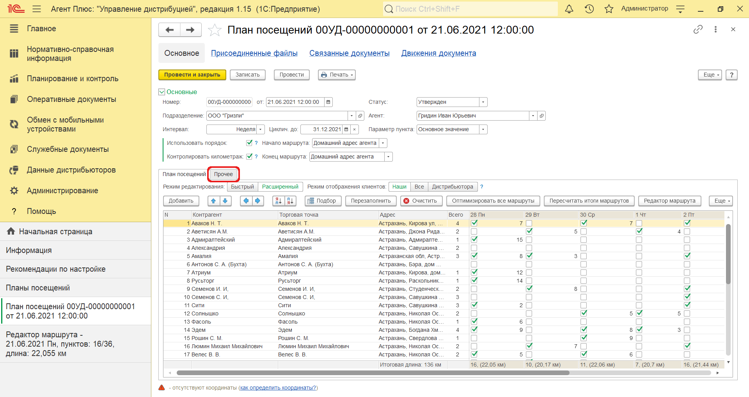Viewport: 749px width, 397px height.
Task: Open document options three-dot menu
Action: tap(715, 29)
